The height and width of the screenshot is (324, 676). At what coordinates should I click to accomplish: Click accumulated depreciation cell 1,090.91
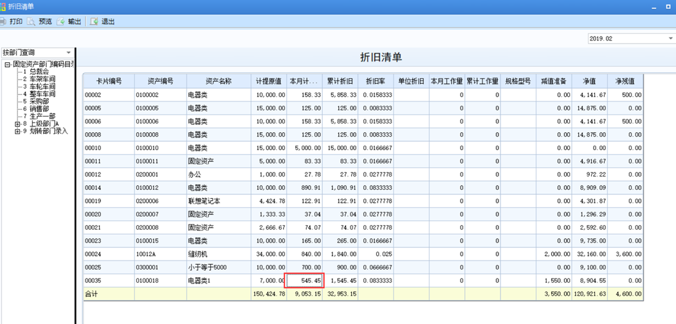[x=340, y=188]
